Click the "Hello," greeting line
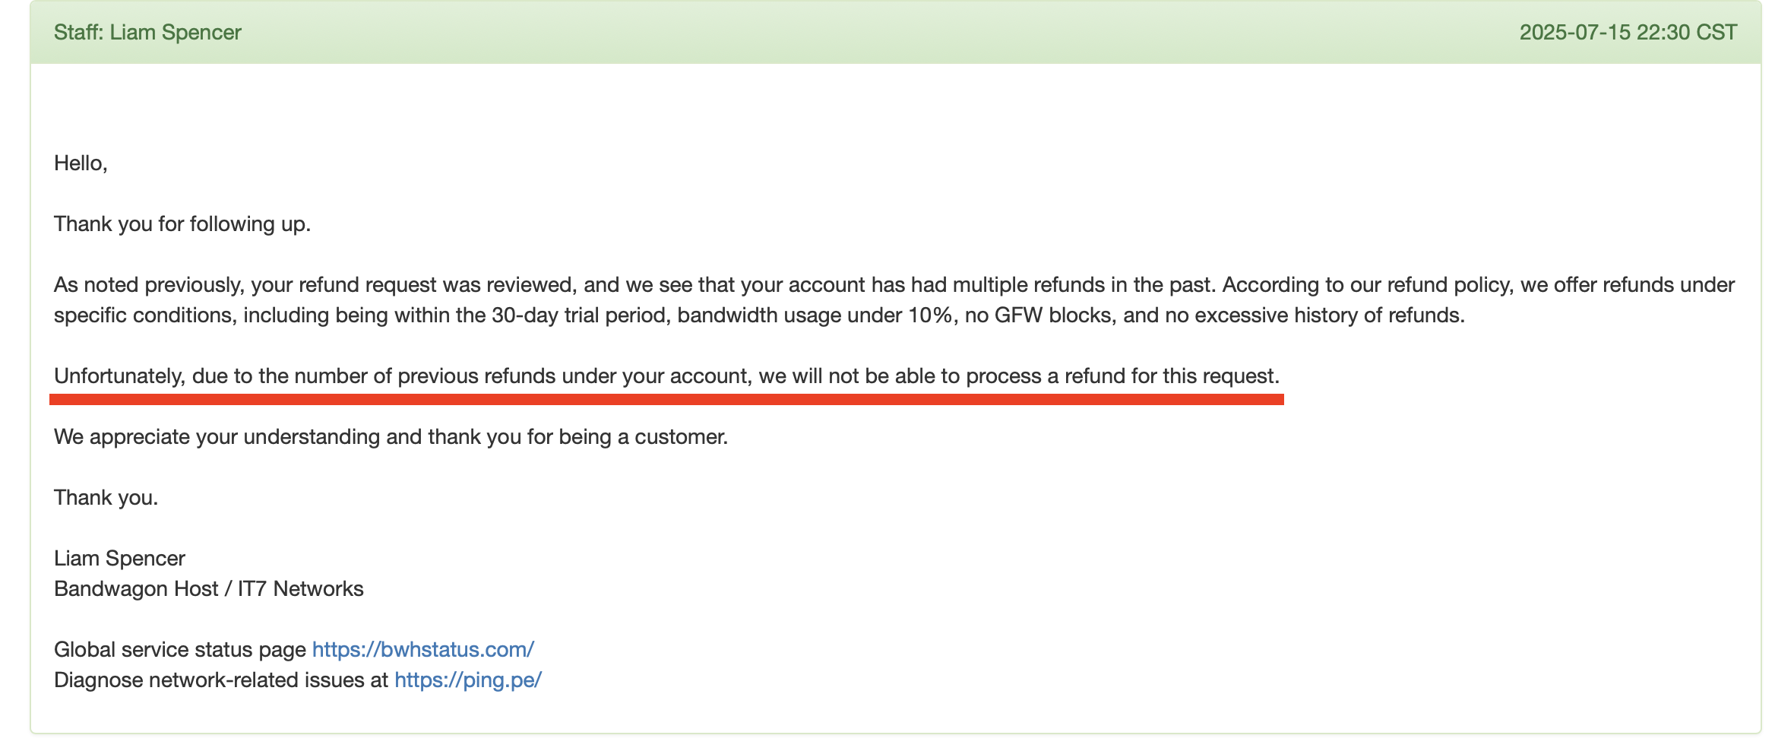1775x751 pixels. point(81,163)
